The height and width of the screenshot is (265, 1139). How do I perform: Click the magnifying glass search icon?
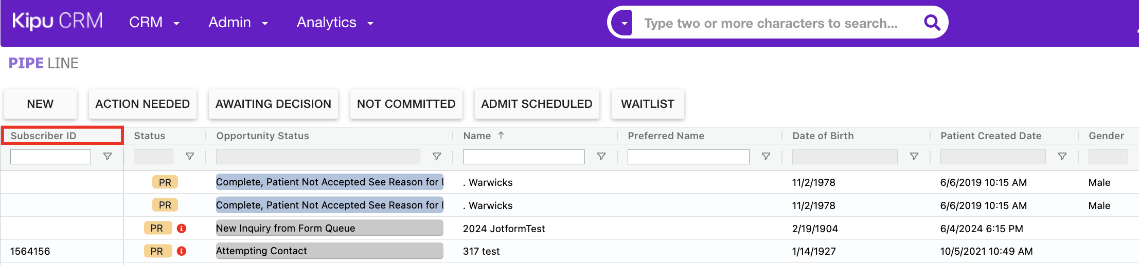click(x=932, y=23)
